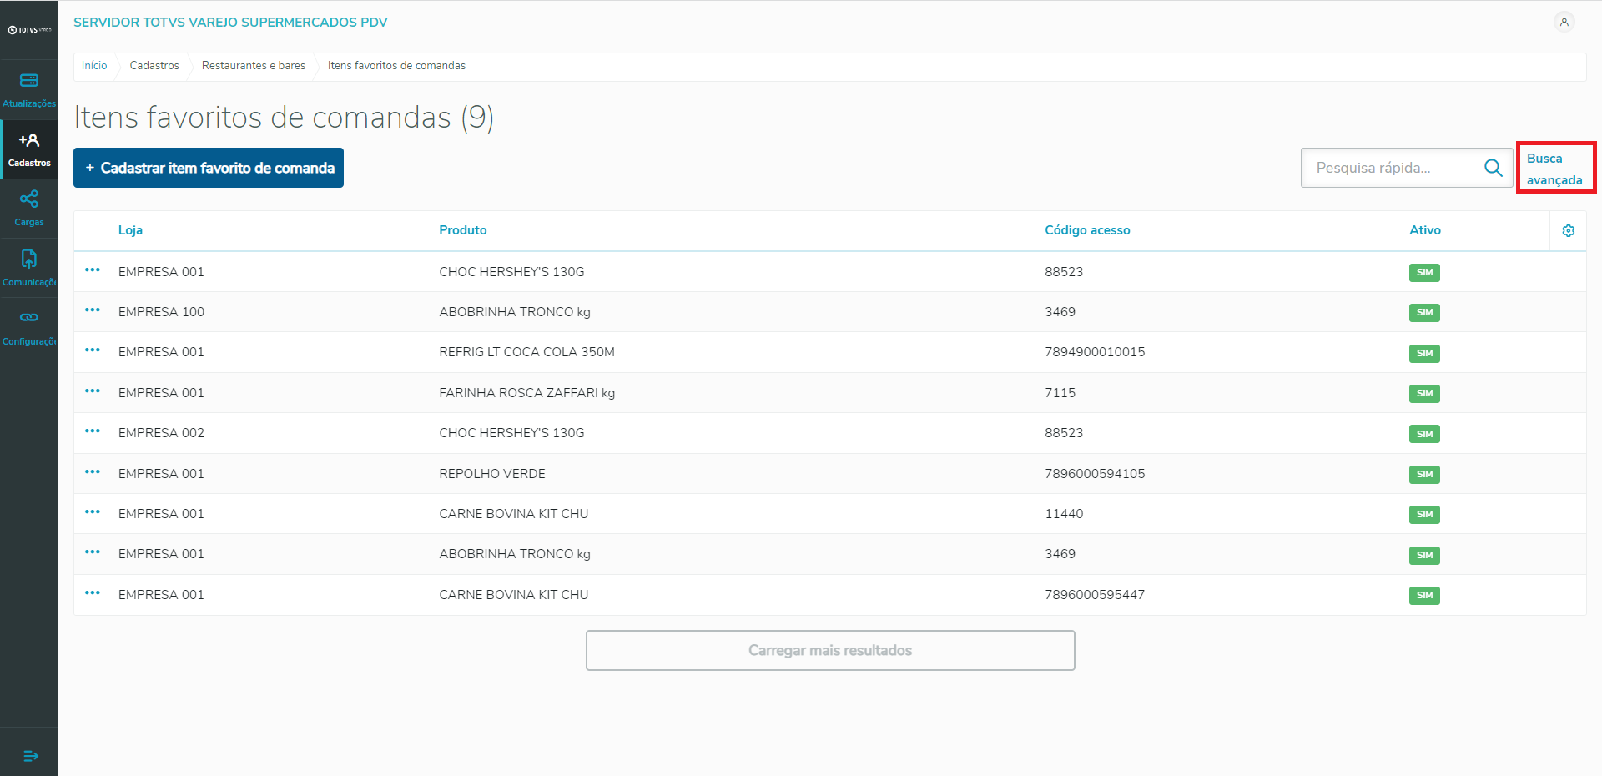Click Carregar mais resultados button

(830, 650)
